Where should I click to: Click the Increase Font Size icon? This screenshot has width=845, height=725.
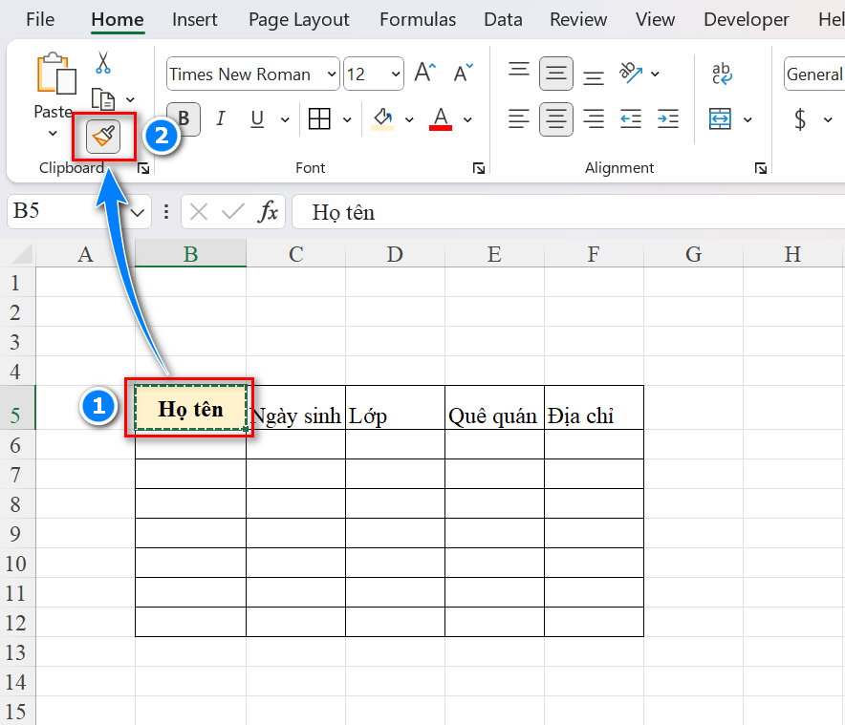click(x=424, y=74)
